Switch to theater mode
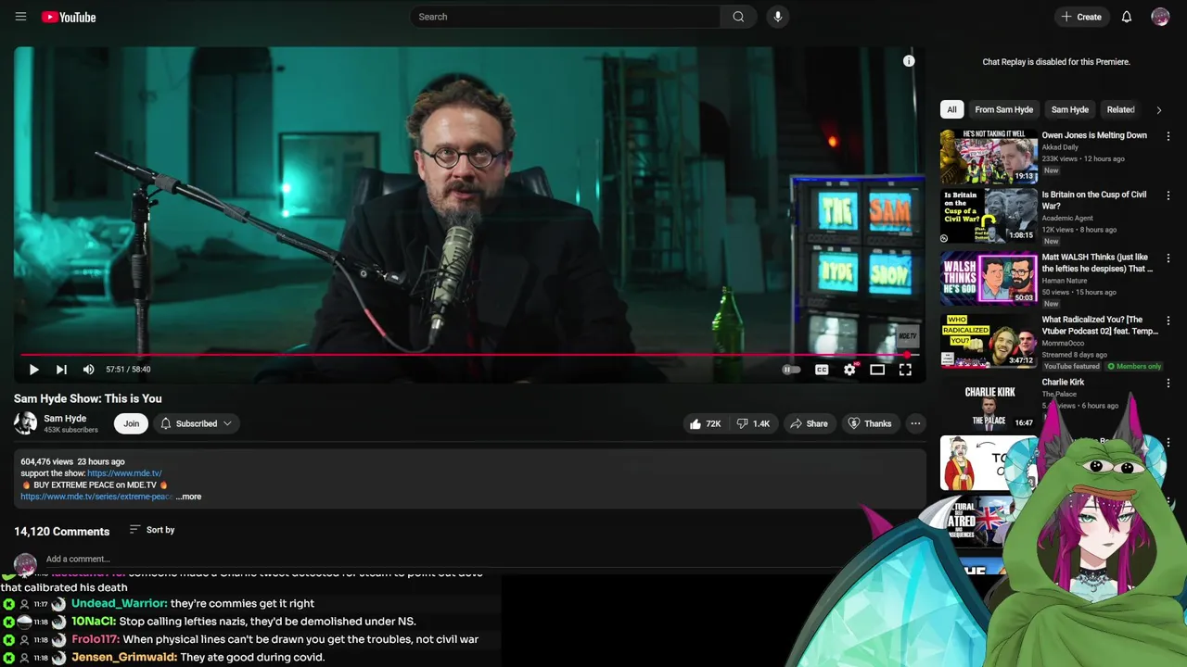The height and width of the screenshot is (667, 1187). pos(877,370)
